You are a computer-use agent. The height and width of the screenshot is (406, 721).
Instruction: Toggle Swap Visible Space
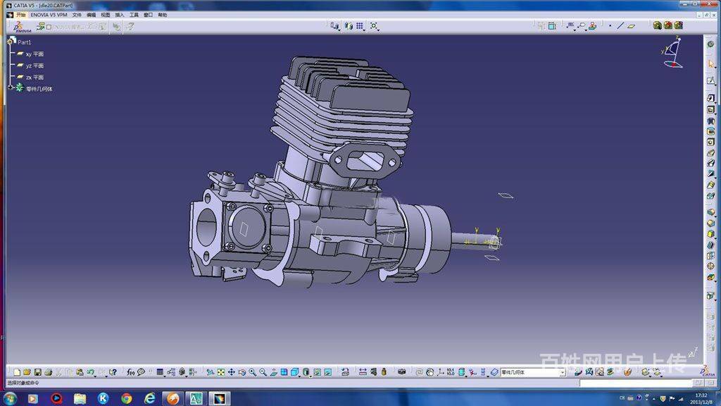pos(328,372)
